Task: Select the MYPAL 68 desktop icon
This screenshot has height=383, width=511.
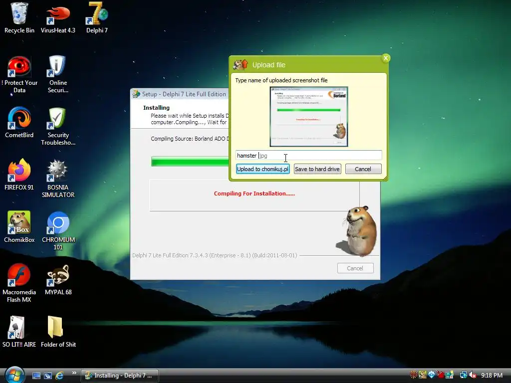Action: [58, 280]
